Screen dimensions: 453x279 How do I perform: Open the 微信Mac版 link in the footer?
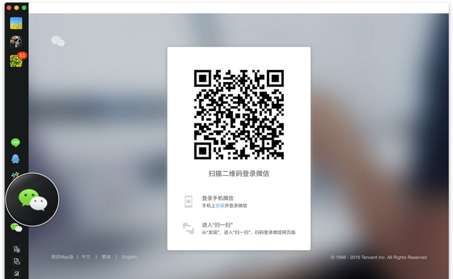pos(62,257)
